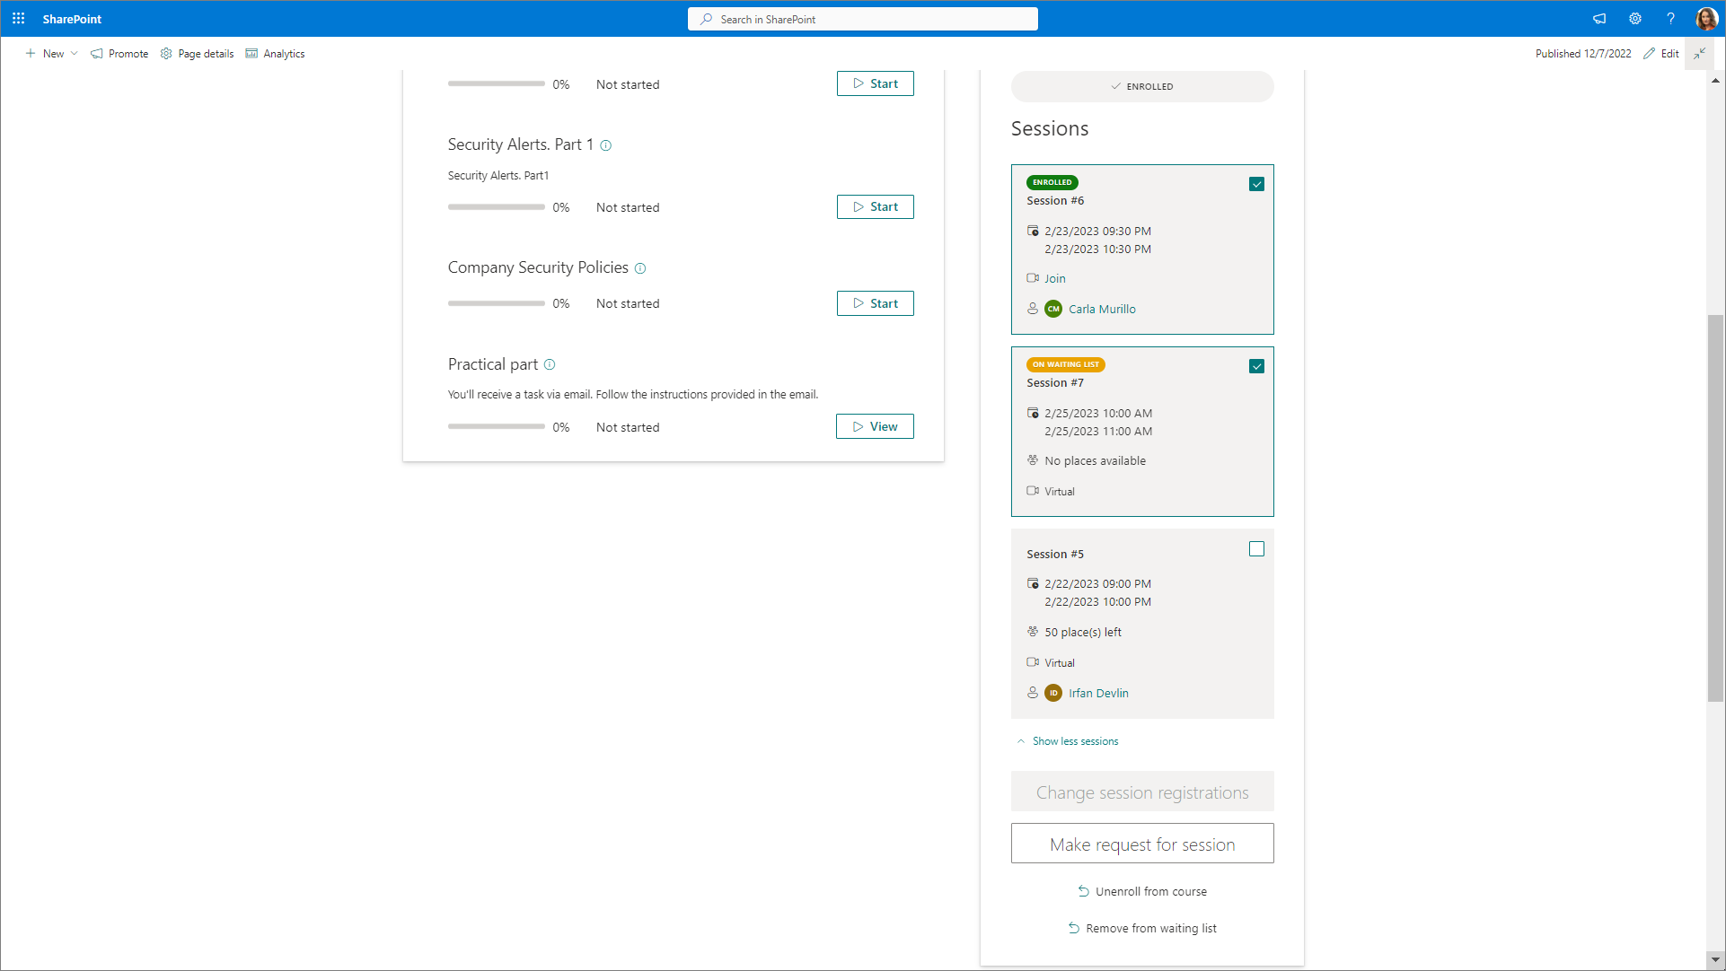Screen dimensions: 1726x971
Task: Click info icon next to Security Alerts. Part 1
Action: [606, 145]
